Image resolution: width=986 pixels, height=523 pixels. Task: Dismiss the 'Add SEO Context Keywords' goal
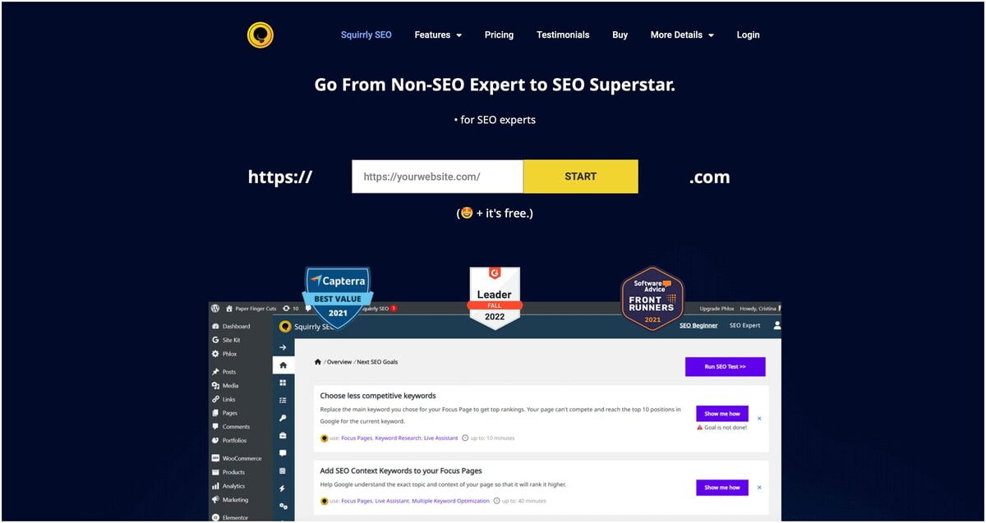759,488
